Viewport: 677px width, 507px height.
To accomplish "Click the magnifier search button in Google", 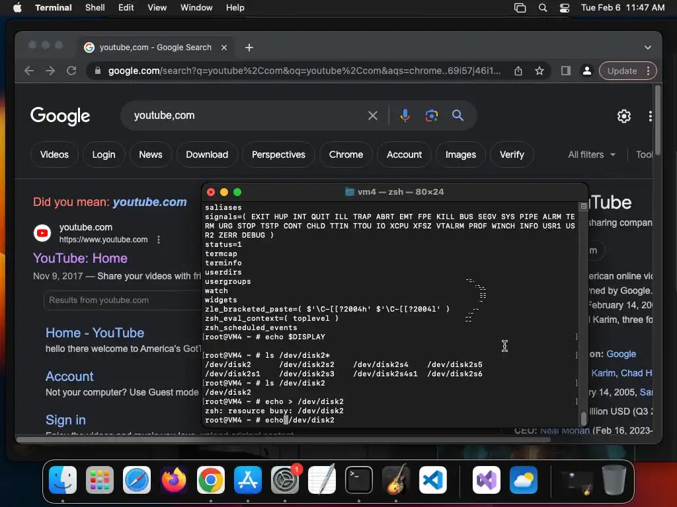I will (458, 116).
